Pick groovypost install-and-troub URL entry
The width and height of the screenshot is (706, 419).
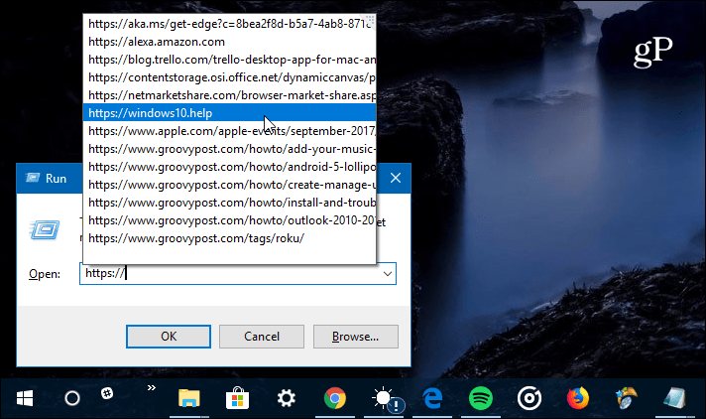(x=229, y=203)
